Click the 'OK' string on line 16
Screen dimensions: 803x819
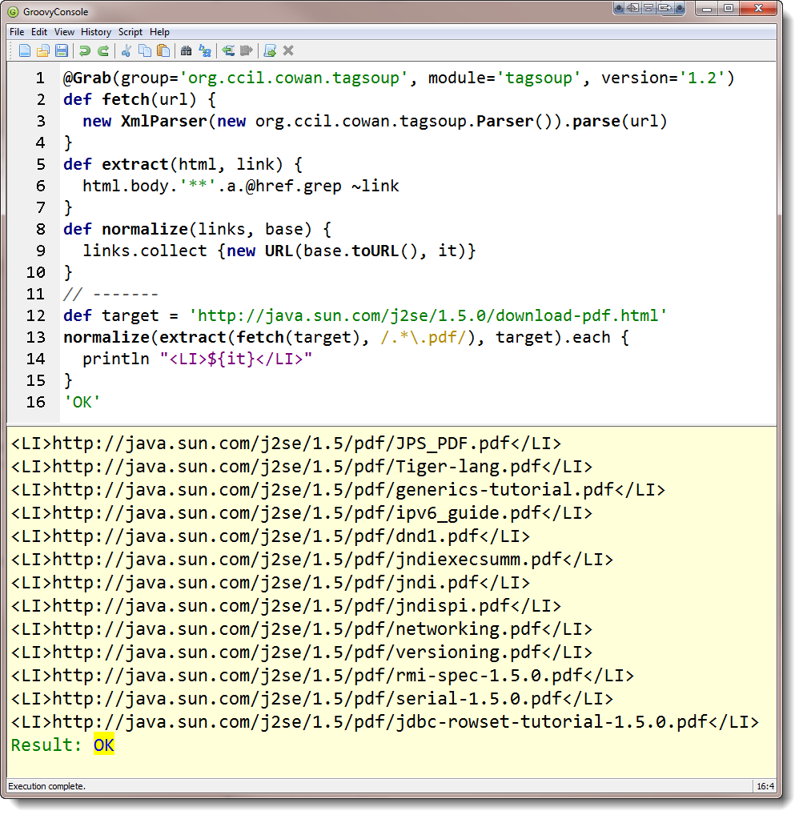tap(82, 402)
